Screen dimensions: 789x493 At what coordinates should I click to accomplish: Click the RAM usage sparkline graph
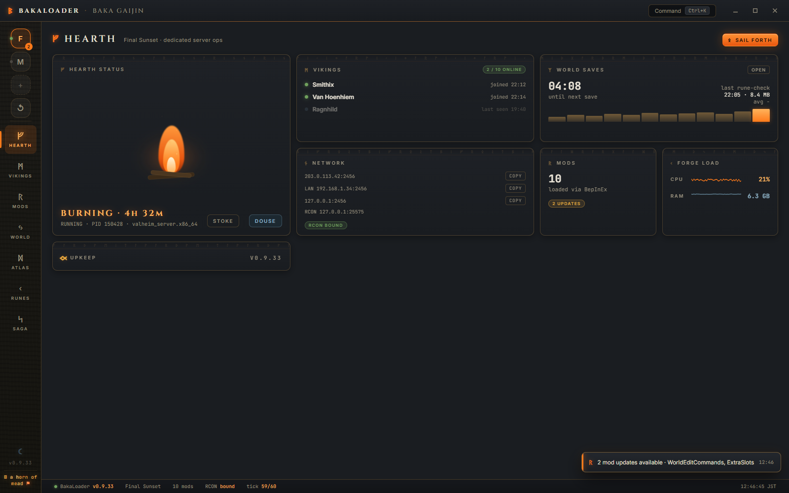coord(716,195)
